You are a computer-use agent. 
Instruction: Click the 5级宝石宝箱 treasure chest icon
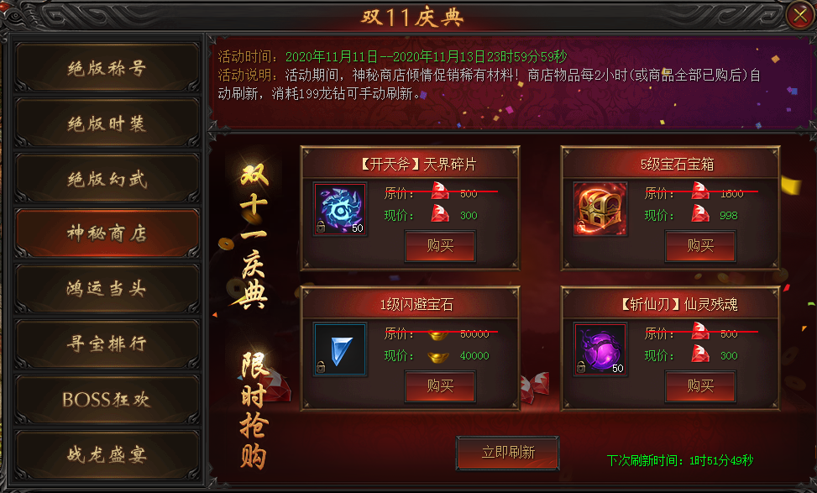click(600, 209)
